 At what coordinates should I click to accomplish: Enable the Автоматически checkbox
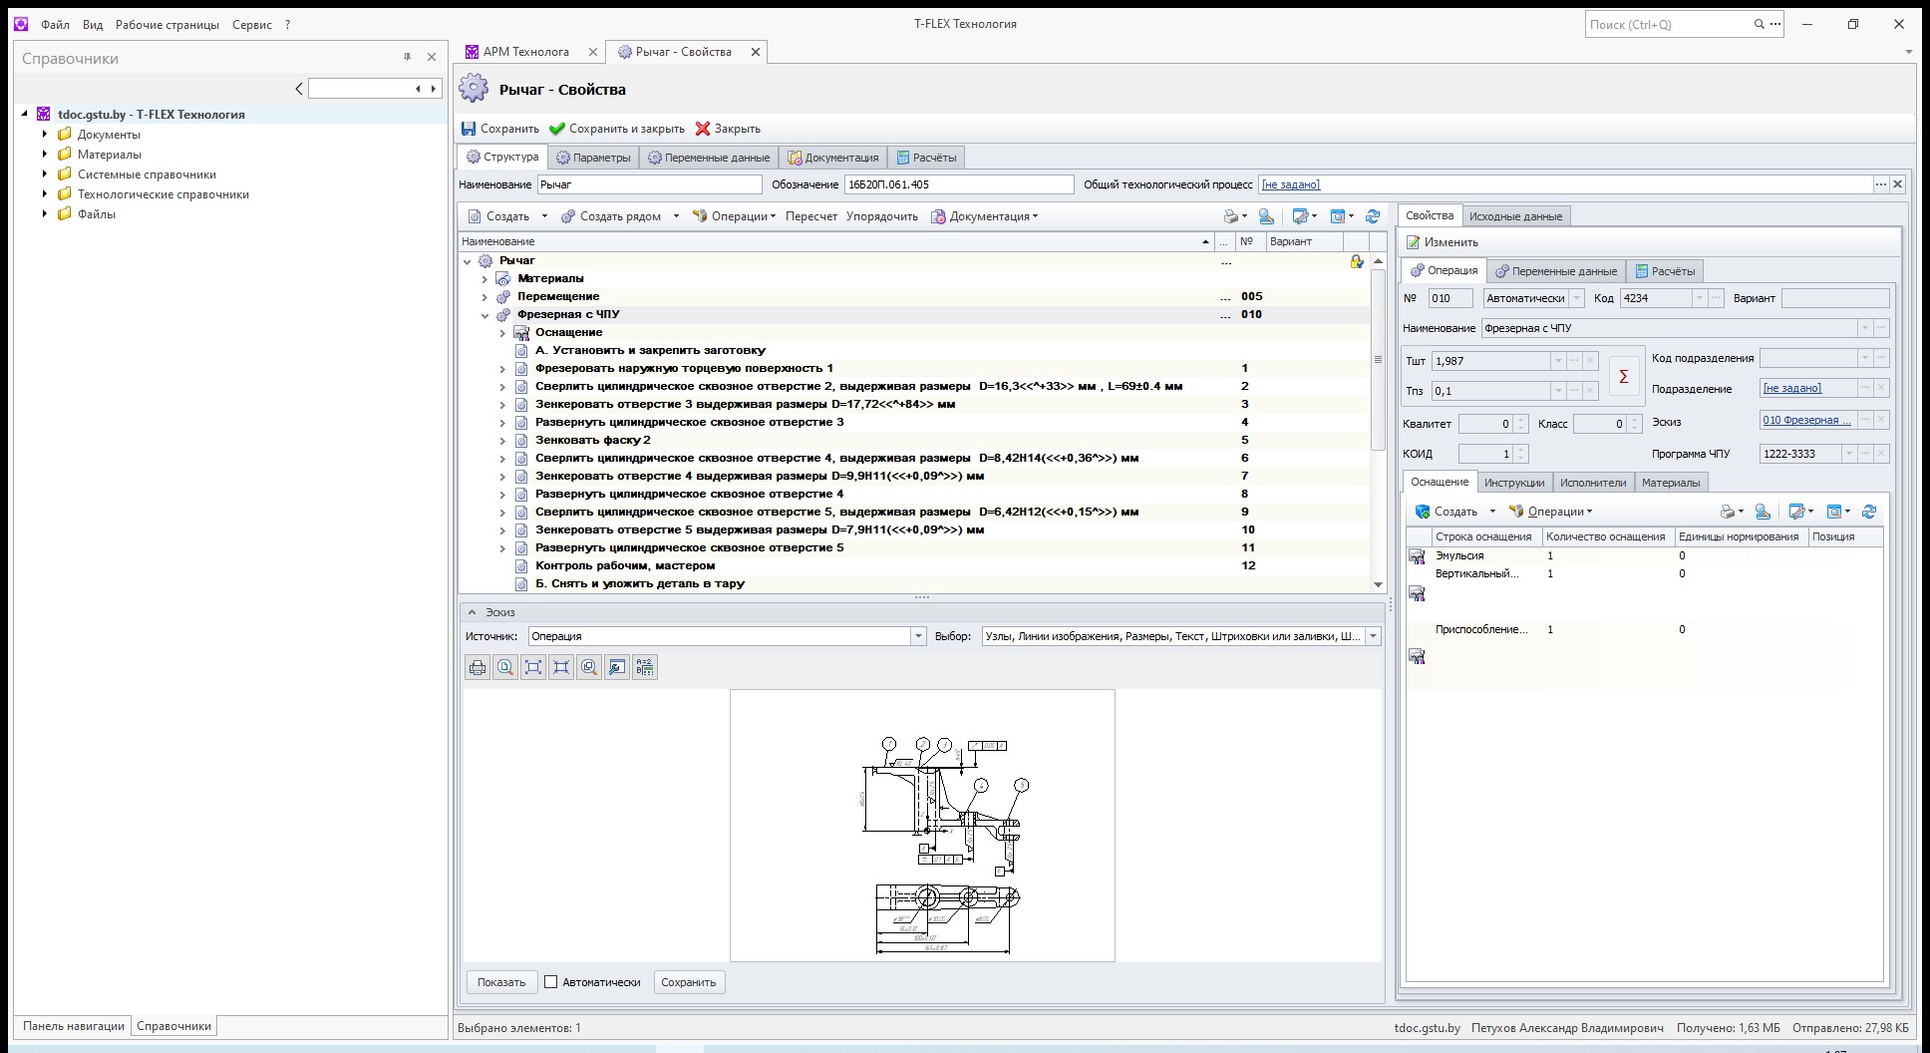[550, 982]
